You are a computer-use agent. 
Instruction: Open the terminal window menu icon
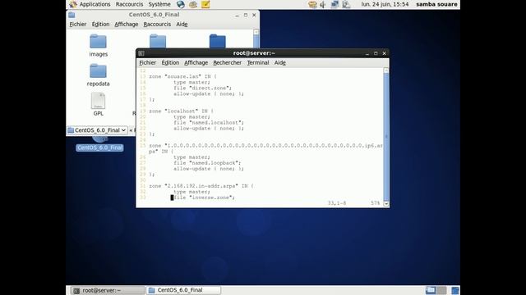tap(141, 53)
